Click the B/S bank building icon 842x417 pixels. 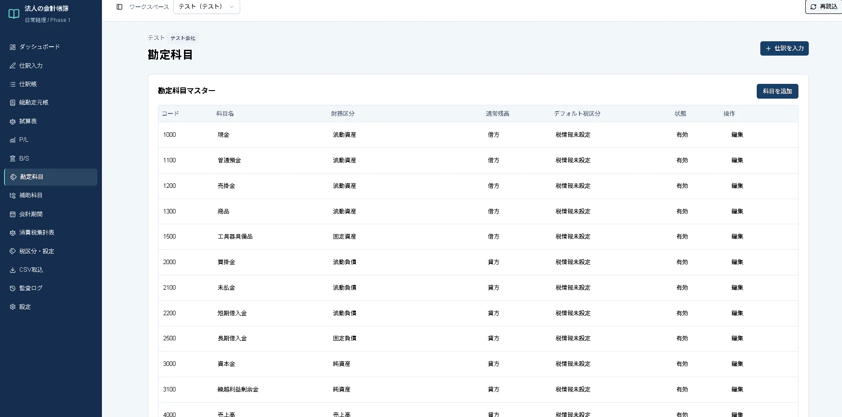13,159
